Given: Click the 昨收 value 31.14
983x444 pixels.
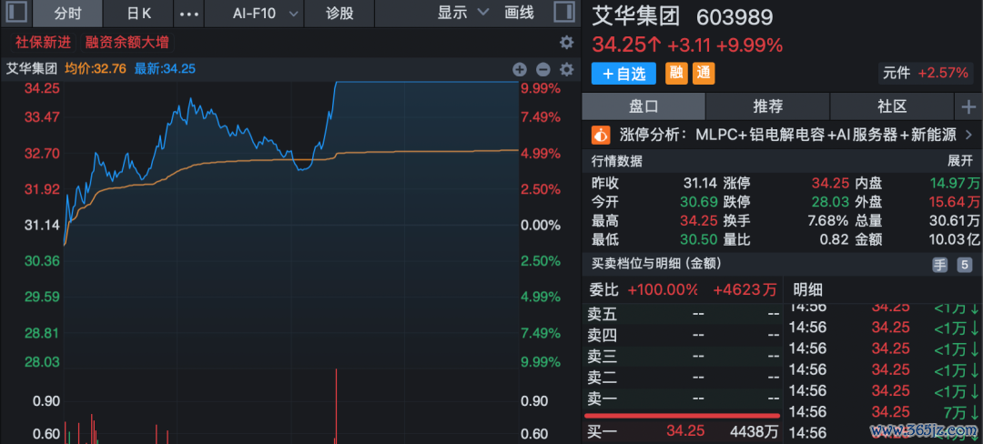Looking at the screenshot, I should tap(700, 184).
